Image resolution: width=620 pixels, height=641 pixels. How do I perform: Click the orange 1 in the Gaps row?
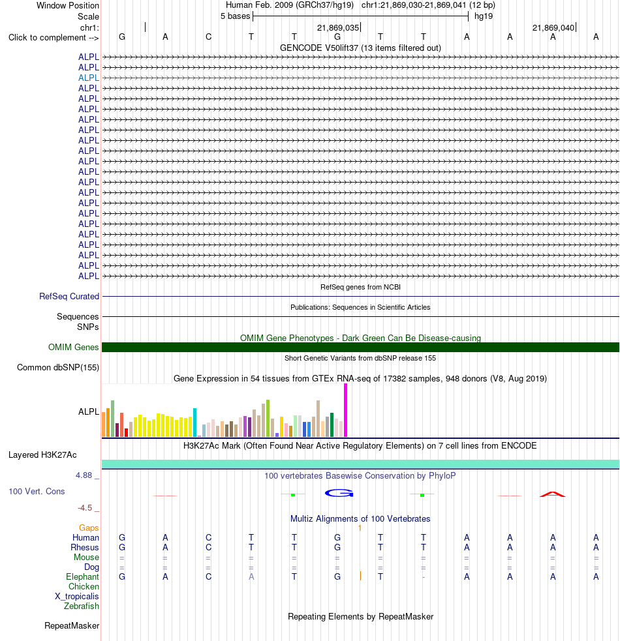pos(360,528)
